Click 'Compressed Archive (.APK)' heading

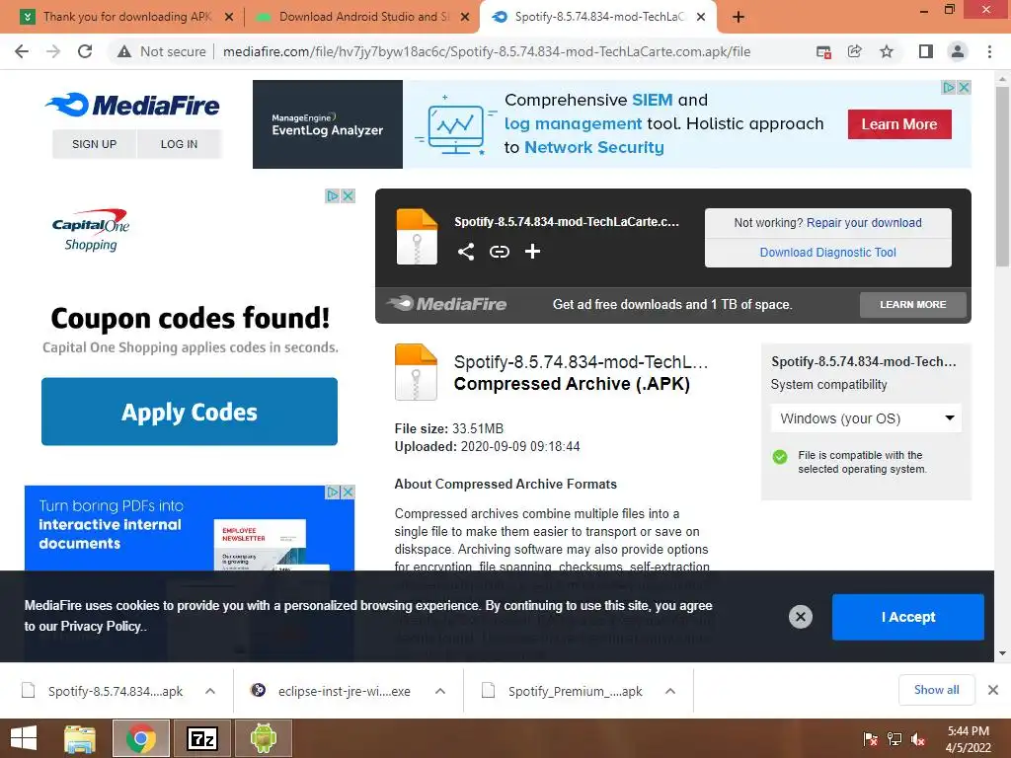[x=572, y=384]
